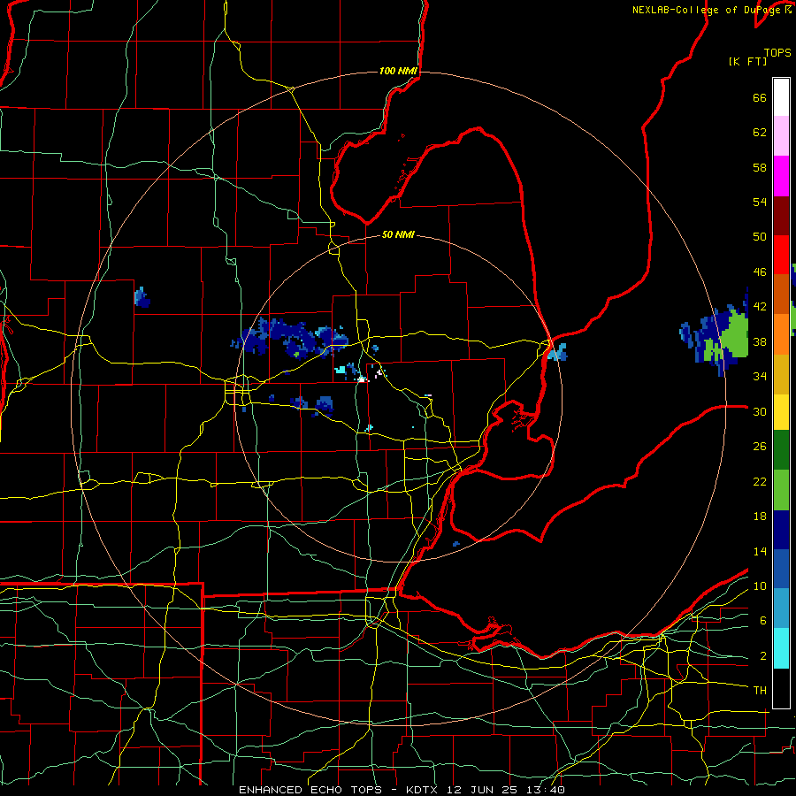
Task: Click the legend value 10
Action: point(760,586)
